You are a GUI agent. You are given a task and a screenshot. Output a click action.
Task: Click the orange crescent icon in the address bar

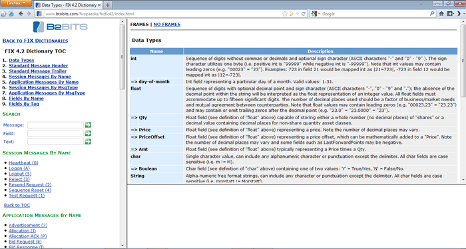pos(292,14)
